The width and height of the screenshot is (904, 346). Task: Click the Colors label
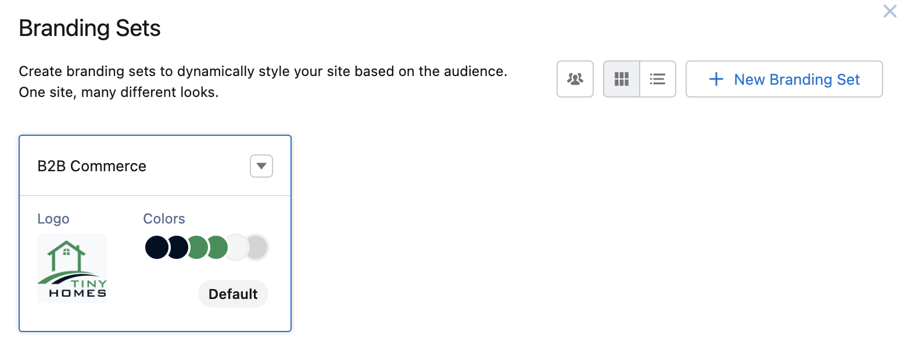pos(164,219)
